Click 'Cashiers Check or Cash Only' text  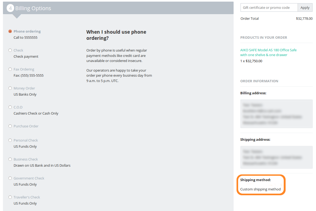pyautogui.click(x=36, y=114)
